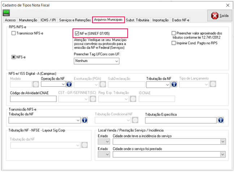
Task: Go to Serviços e Retenções tab
Action: pyautogui.click(x=74, y=20)
